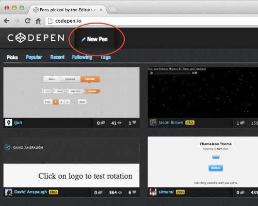
Task: Click the audio progress bar in Jason Brown's pen
Action: point(173,73)
